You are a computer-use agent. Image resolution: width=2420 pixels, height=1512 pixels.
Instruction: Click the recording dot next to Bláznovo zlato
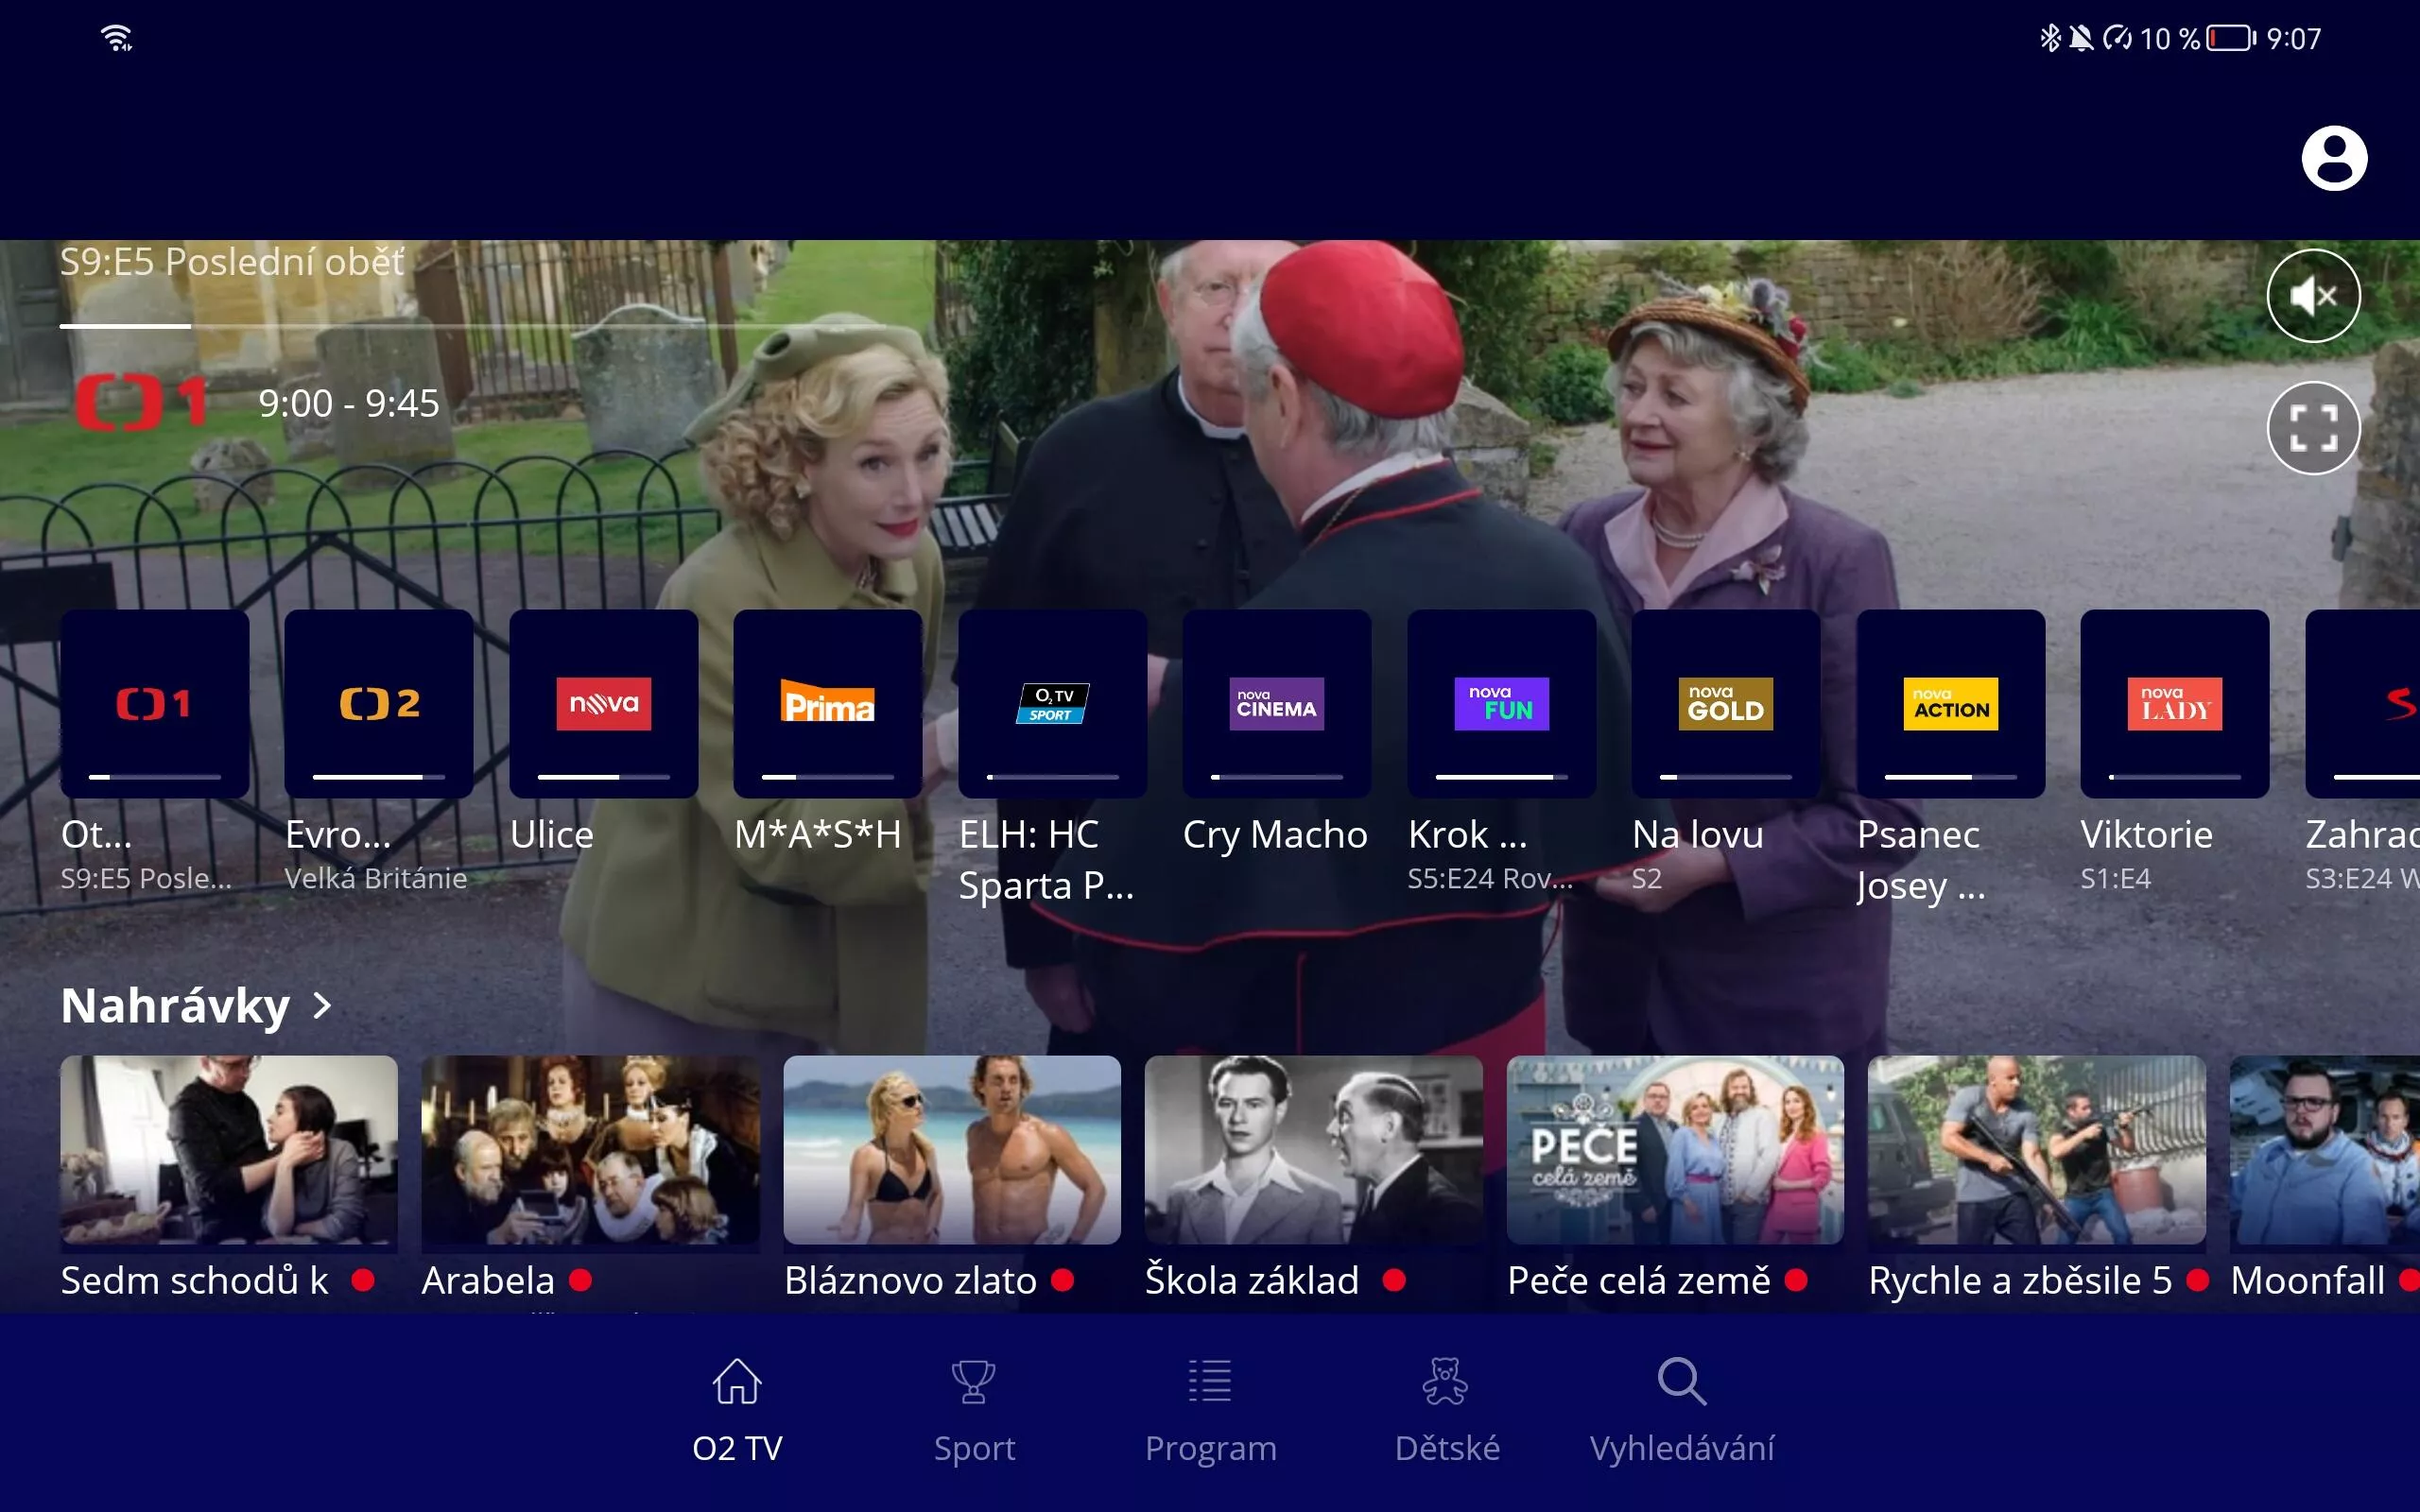1062,1279
